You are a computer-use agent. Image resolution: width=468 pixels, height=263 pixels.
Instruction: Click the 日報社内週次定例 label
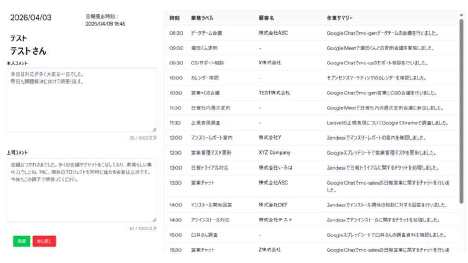pyautogui.click(x=211, y=108)
